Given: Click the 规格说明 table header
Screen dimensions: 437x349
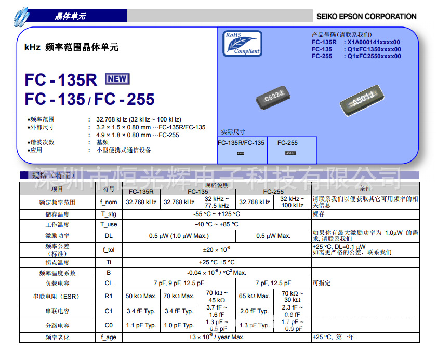Looking at the screenshot, I should tap(217, 185).
